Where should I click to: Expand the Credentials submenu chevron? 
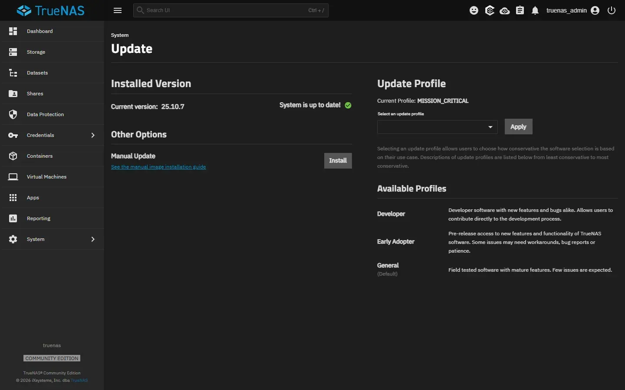click(93, 135)
